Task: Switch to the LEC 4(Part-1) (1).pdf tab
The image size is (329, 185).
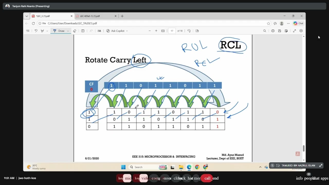Action: pyautogui.click(x=96, y=16)
